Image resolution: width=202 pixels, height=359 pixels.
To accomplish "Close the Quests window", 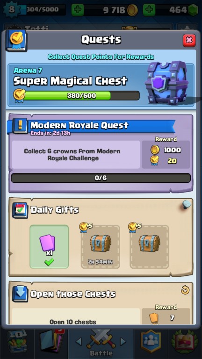I will pyautogui.click(x=189, y=40).
